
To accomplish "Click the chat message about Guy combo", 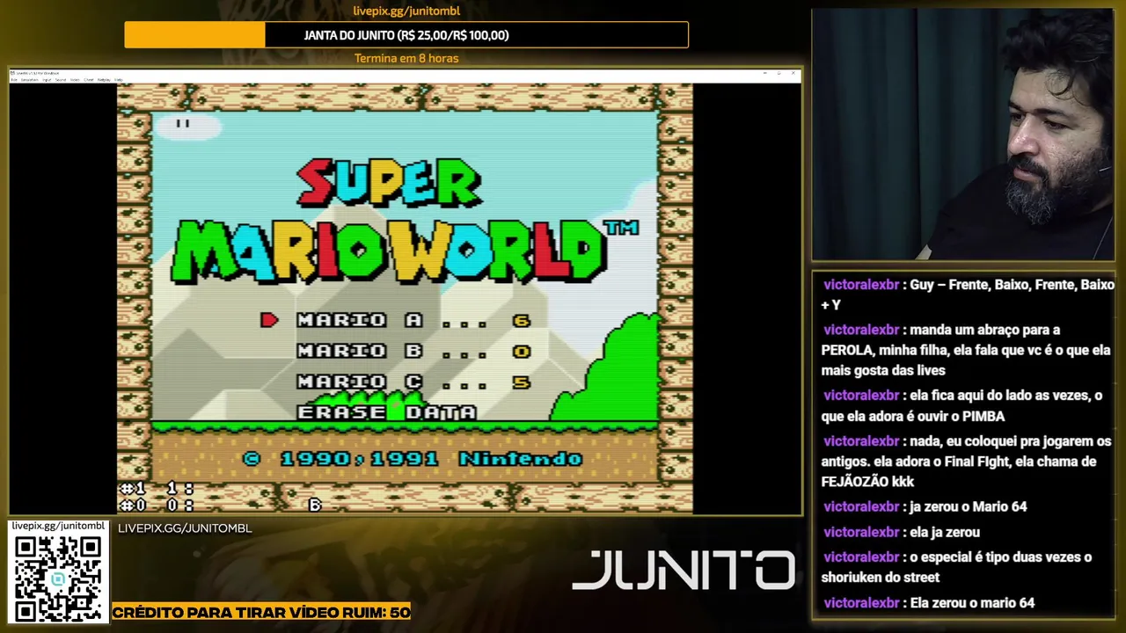I will click(968, 295).
